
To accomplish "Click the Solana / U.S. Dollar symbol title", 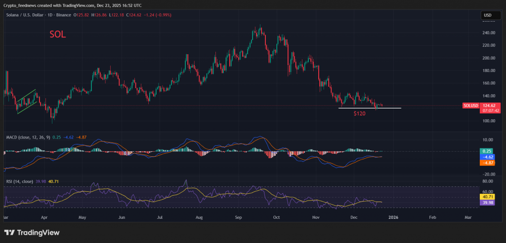I will coord(30,15).
